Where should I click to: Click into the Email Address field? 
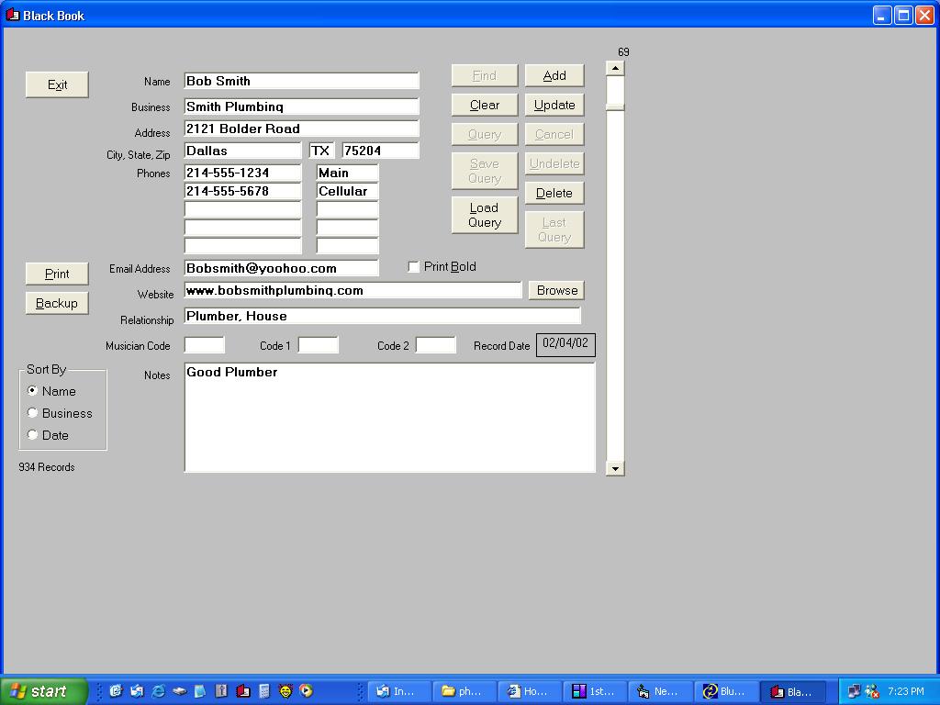coord(281,268)
